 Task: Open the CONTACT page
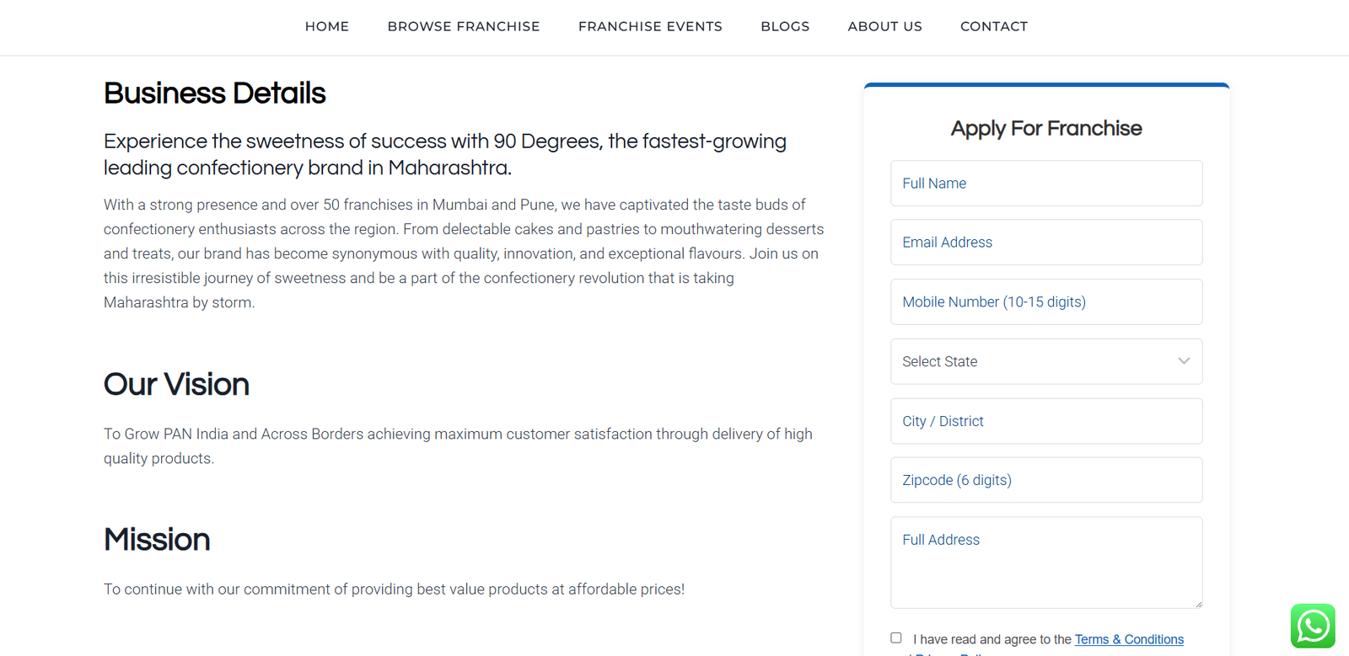coord(994,27)
